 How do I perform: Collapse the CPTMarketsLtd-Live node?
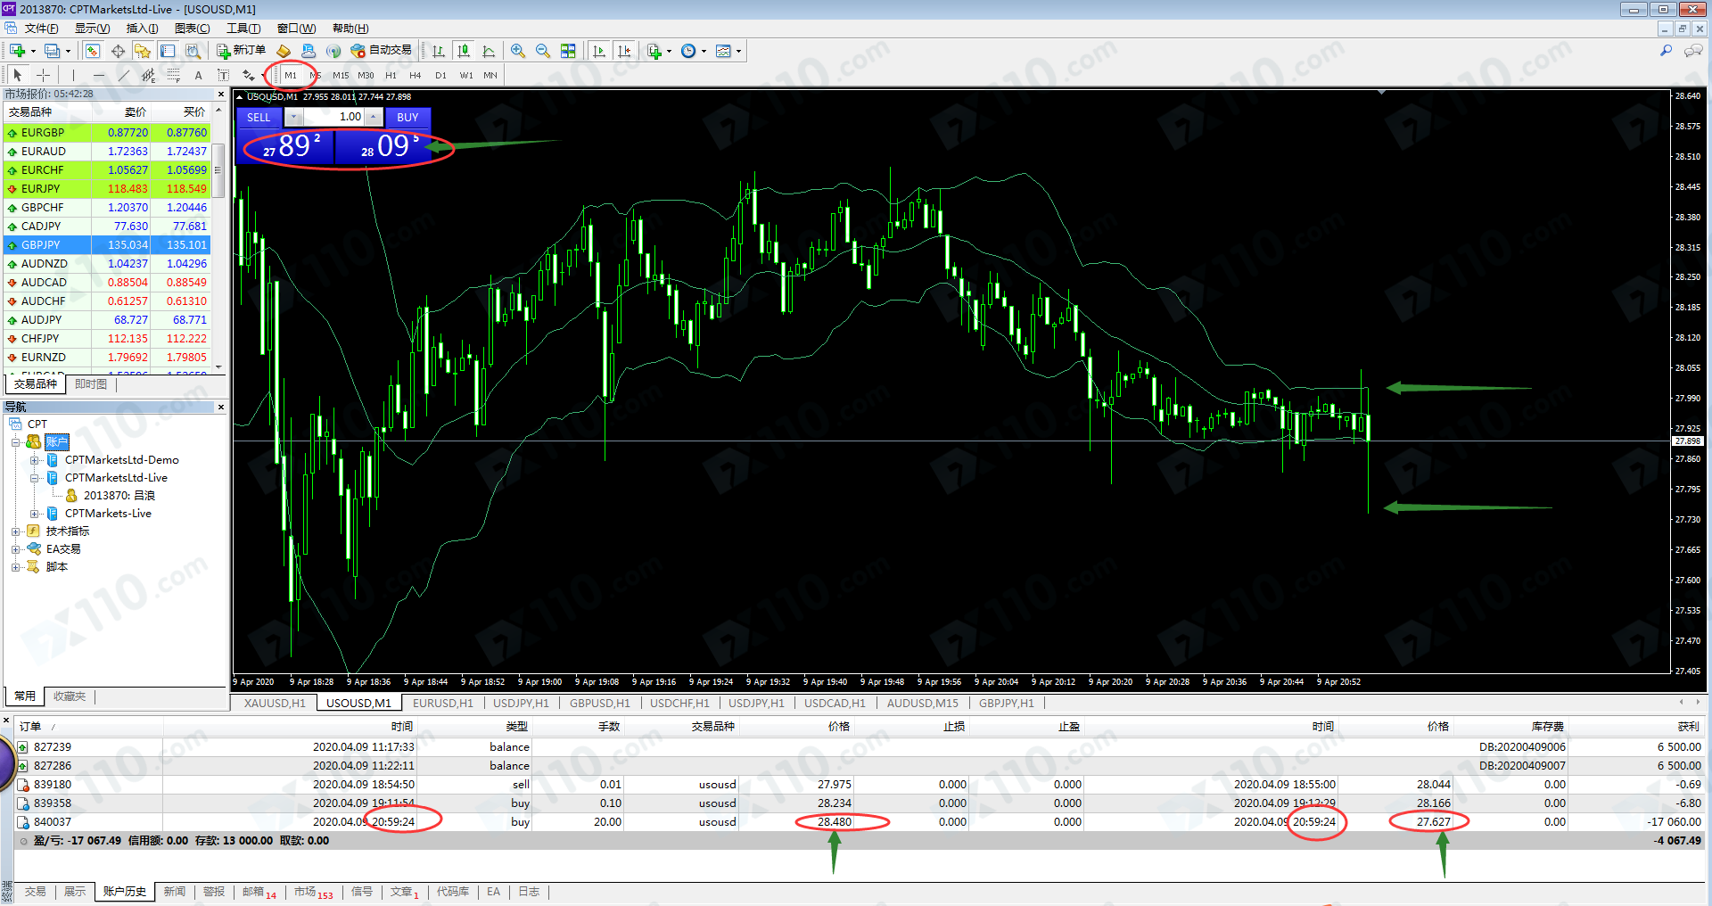coord(34,478)
